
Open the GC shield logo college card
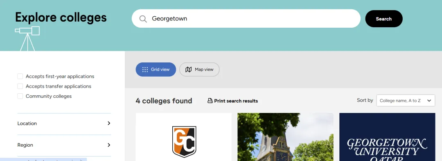(184, 137)
